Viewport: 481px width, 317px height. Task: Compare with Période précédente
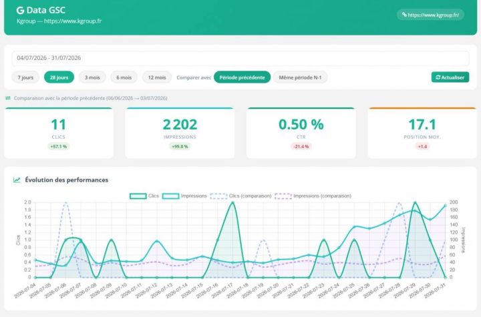click(242, 77)
